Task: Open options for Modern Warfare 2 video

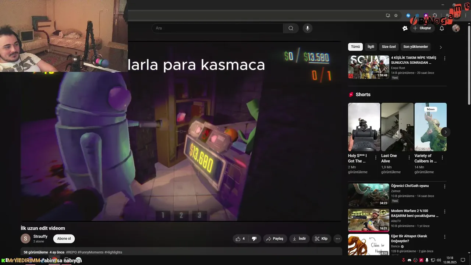Action: tap(445, 212)
